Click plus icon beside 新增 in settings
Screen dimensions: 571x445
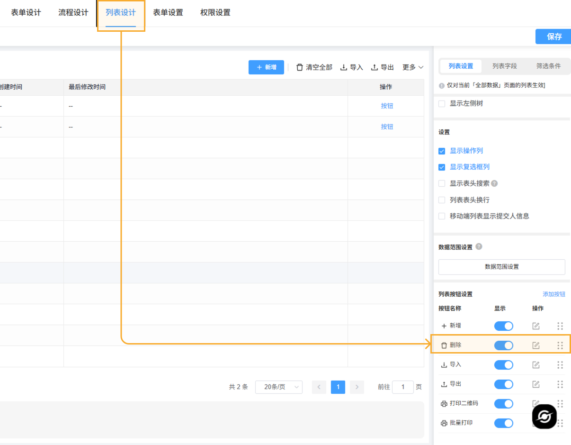tap(444, 326)
